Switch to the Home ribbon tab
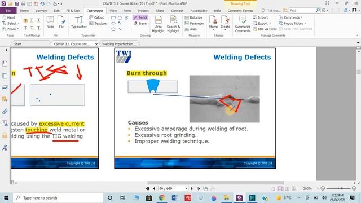Image resolution: width=361 pixels, height=203 pixels. [x=24, y=11]
